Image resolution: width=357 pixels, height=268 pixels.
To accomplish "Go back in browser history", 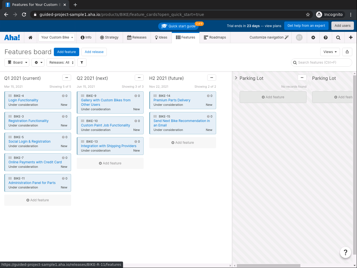I will [x=6, y=15].
